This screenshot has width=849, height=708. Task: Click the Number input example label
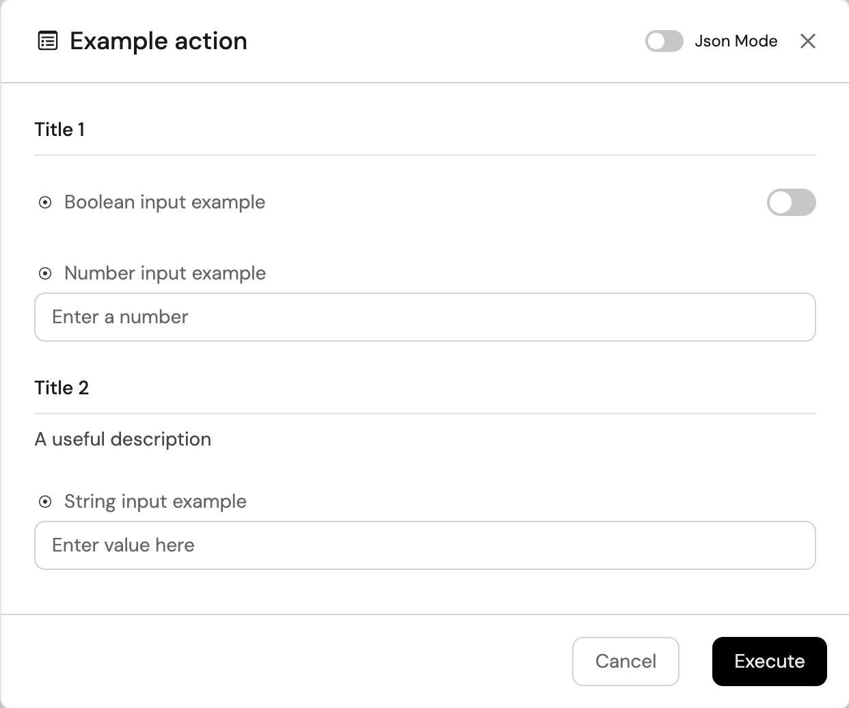click(165, 273)
